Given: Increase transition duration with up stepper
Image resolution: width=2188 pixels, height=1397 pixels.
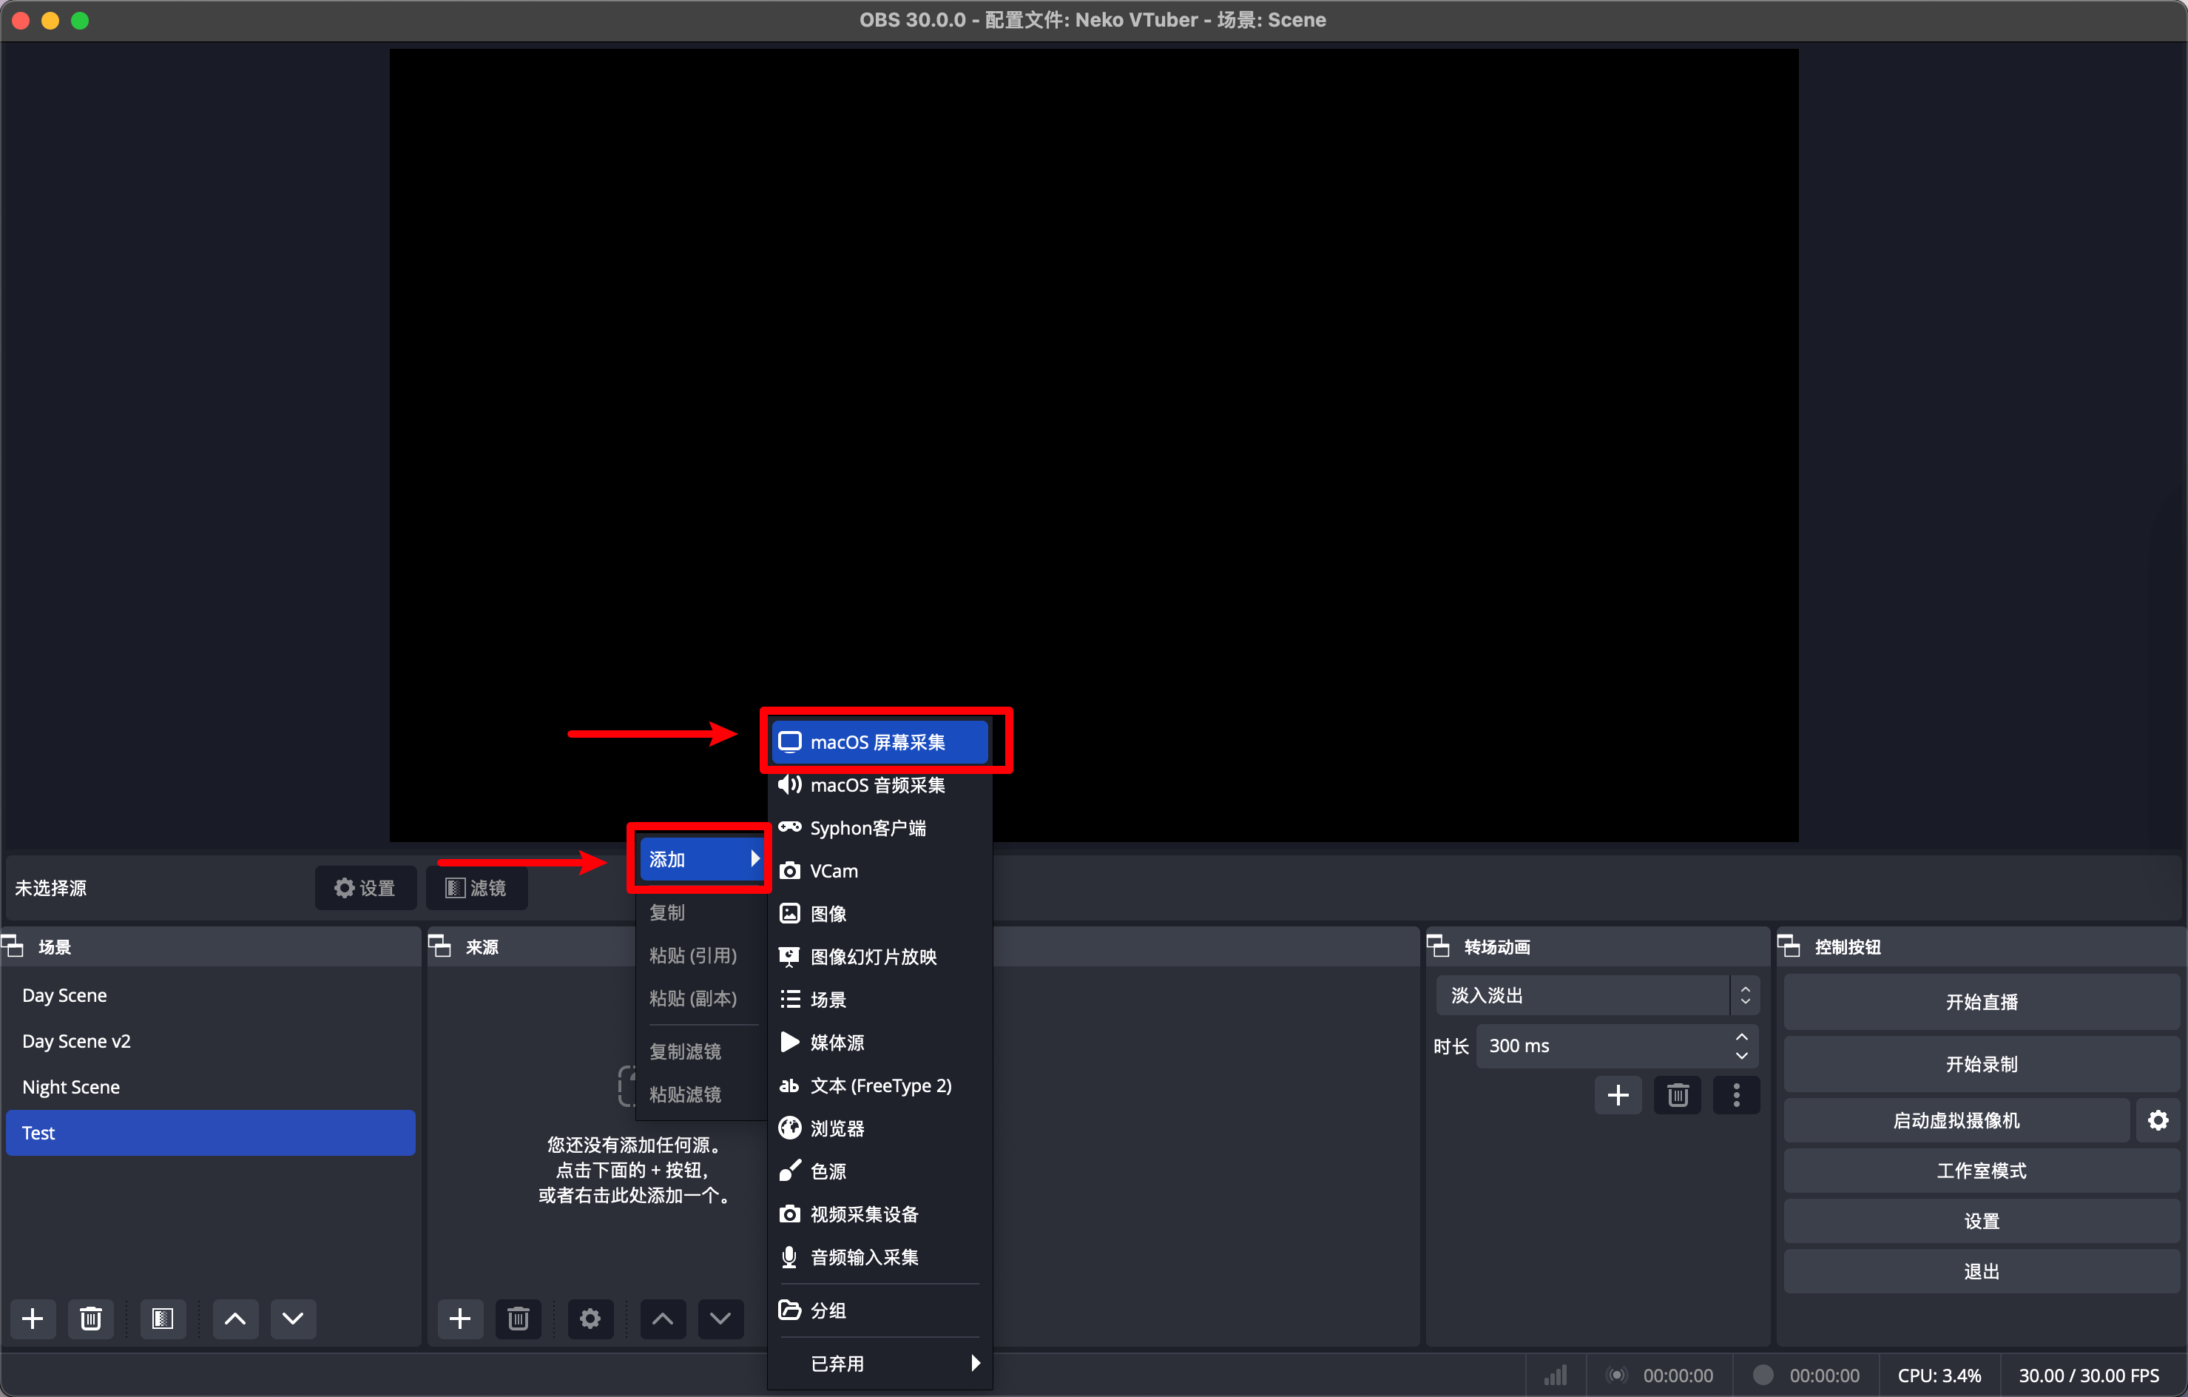Looking at the screenshot, I should [1741, 1036].
